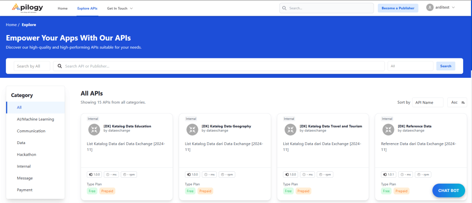The height and width of the screenshot is (203, 472).
Task: Click the magnifier icon in the top search box
Action: (x=285, y=8)
